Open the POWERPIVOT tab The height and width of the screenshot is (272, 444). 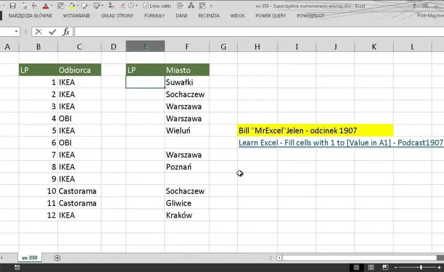coord(311,16)
